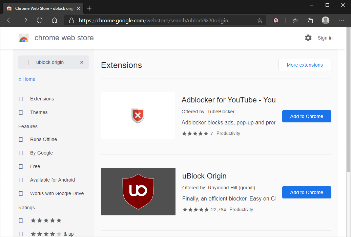Clear the ublock origin search text
The image size is (351, 237).
pos(82,62)
